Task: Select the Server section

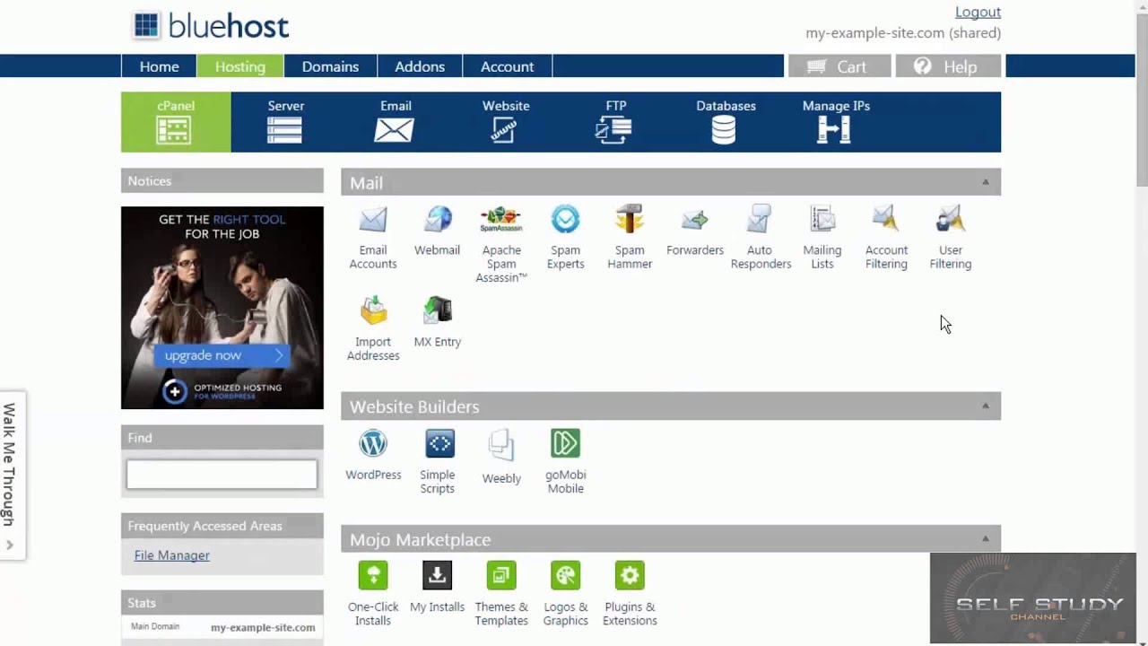Action: [286, 122]
